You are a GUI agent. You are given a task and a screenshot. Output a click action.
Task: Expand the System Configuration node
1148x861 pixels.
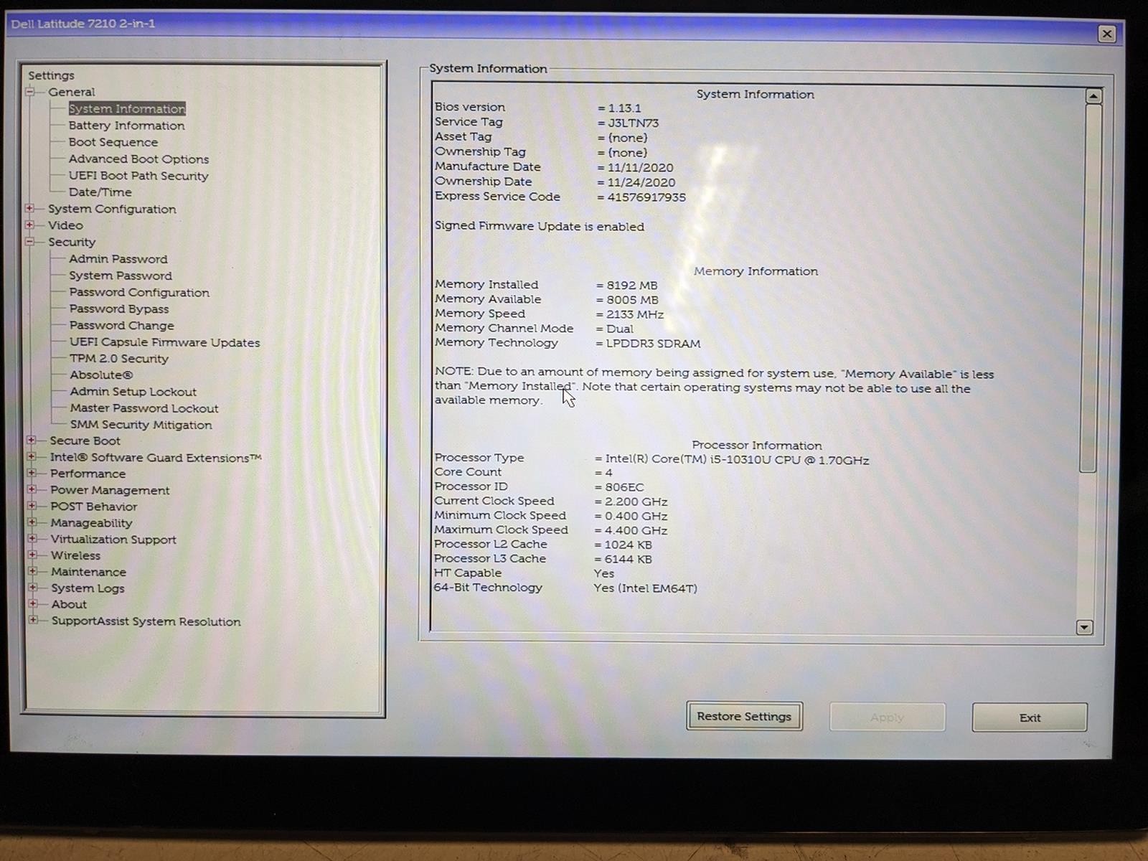click(30, 209)
